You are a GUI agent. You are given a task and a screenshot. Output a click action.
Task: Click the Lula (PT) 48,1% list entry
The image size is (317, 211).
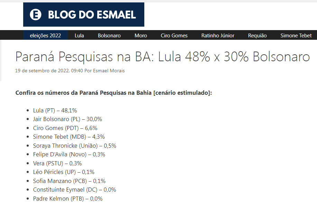pyautogui.click(x=55, y=110)
